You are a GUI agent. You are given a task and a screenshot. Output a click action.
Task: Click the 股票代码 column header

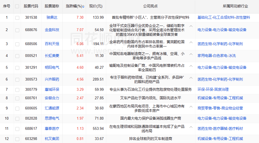click(x=31, y=6)
